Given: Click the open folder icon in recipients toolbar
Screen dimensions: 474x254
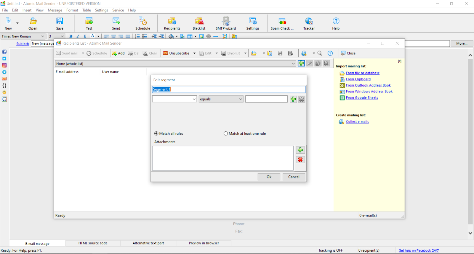Looking at the screenshot, I should pos(254,53).
